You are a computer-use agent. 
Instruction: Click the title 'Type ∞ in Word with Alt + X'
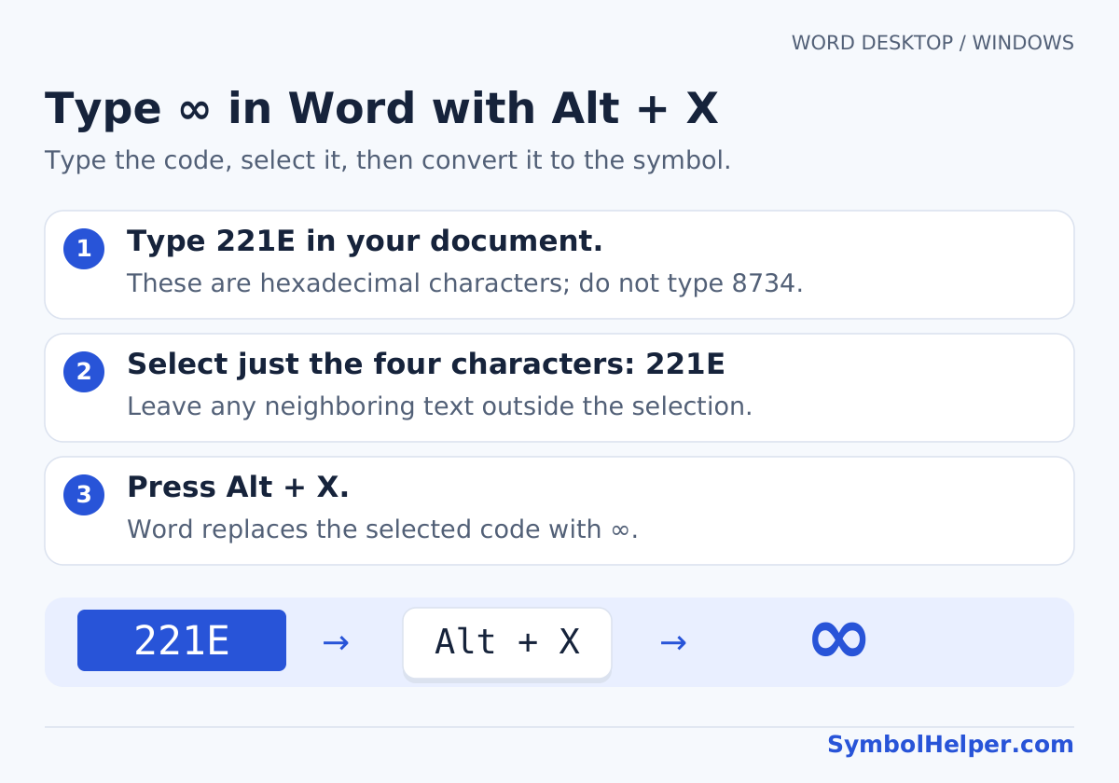(x=381, y=109)
